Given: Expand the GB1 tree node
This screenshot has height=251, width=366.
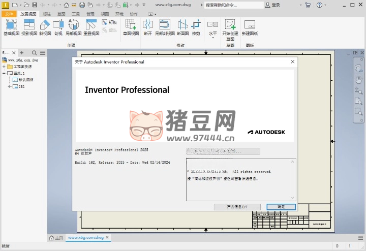Looking at the screenshot, I should tap(9, 87).
